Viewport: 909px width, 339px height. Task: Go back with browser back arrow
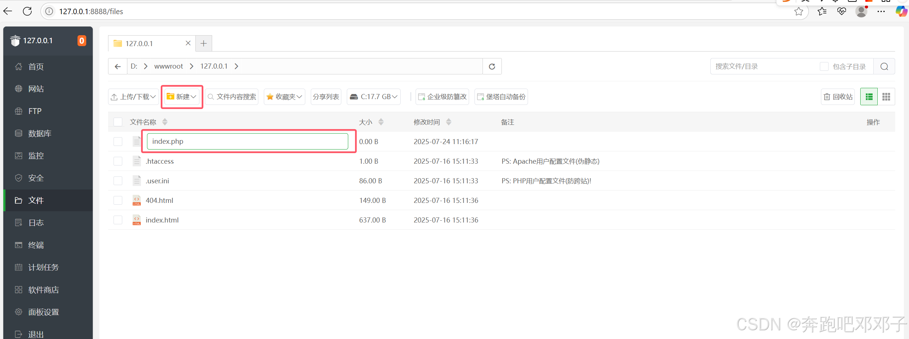(x=8, y=11)
